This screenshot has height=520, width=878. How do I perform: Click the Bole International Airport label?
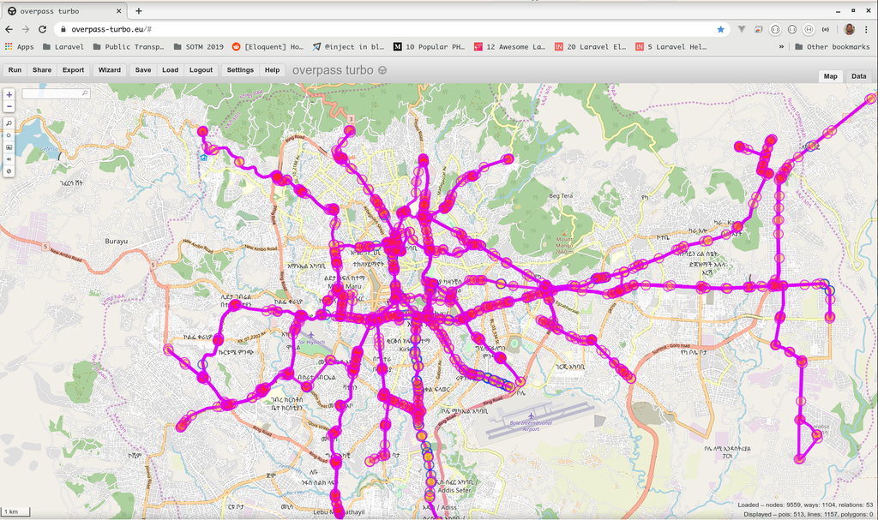point(531,426)
